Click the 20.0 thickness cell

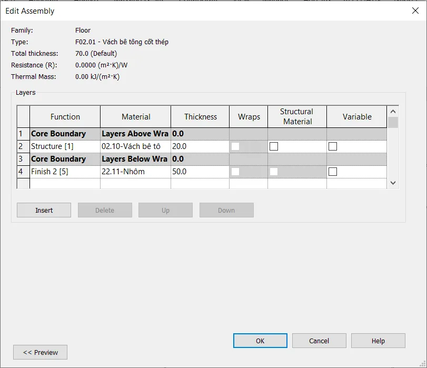point(200,146)
